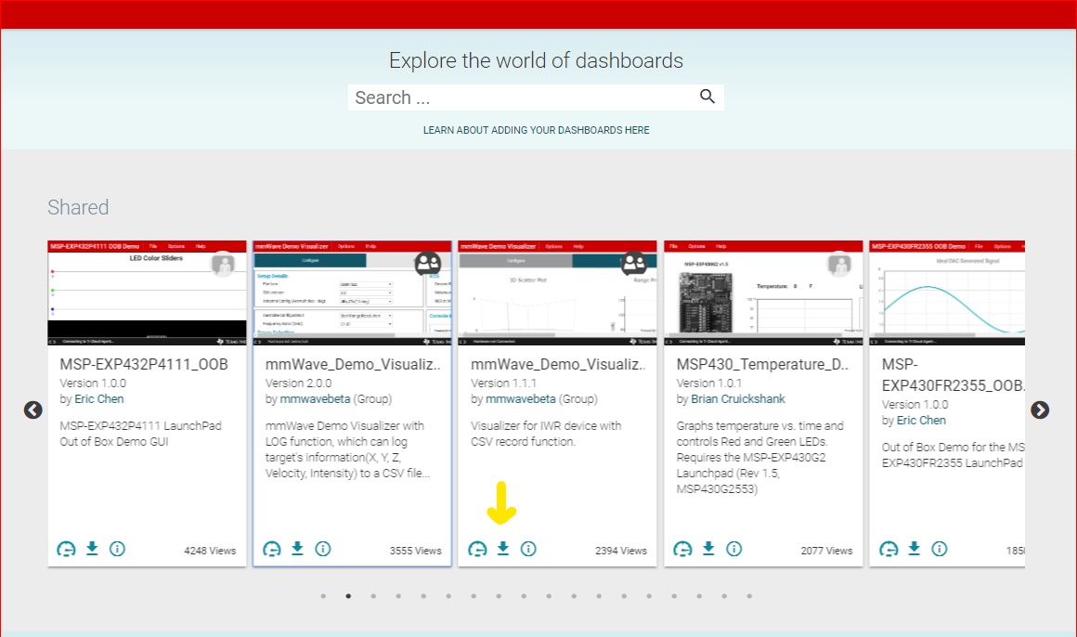This screenshot has height=637, width=1077.
Task: Open mmWave Demo Visualizer 2.0.0 thumbnail
Action: pyautogui.click(x=353, y=292)
